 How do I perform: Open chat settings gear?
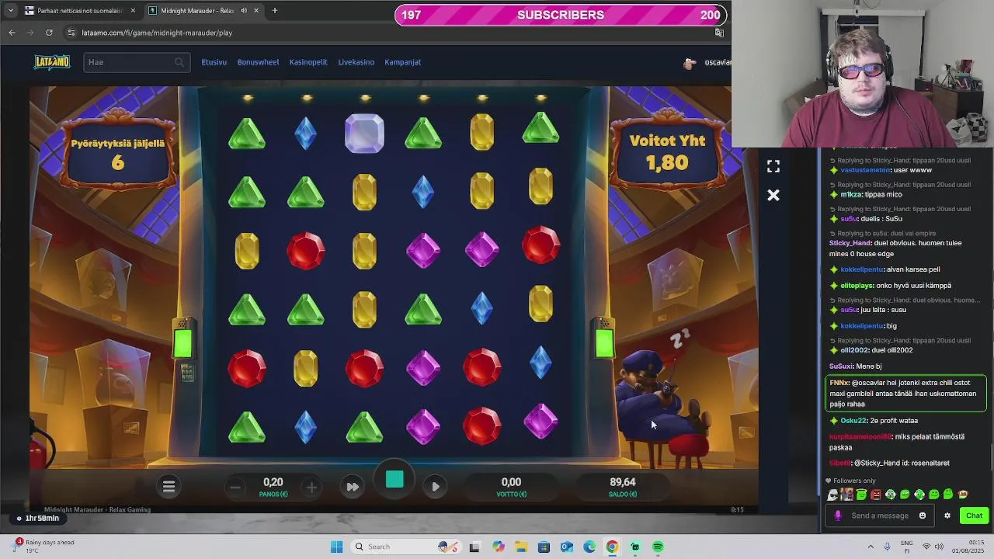point(947,516)
